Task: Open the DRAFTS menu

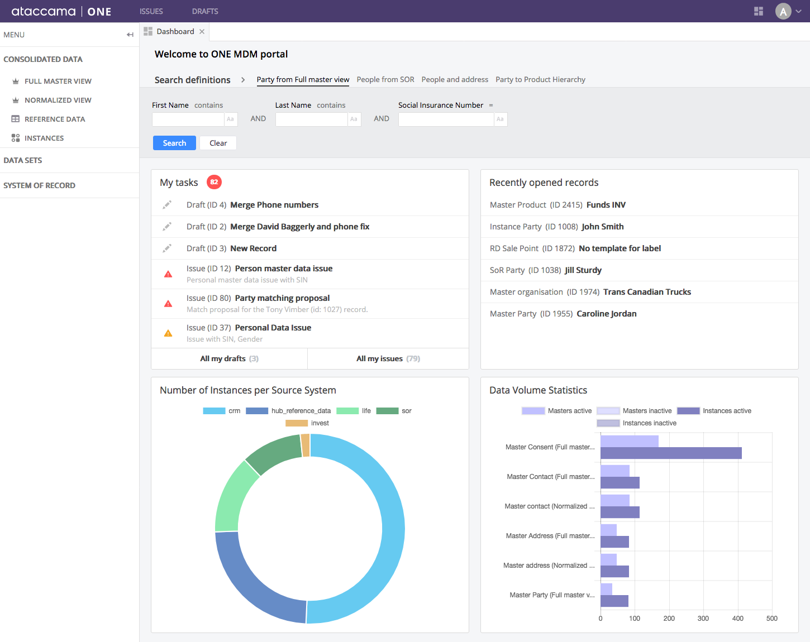Action: (x=204, y=11)
